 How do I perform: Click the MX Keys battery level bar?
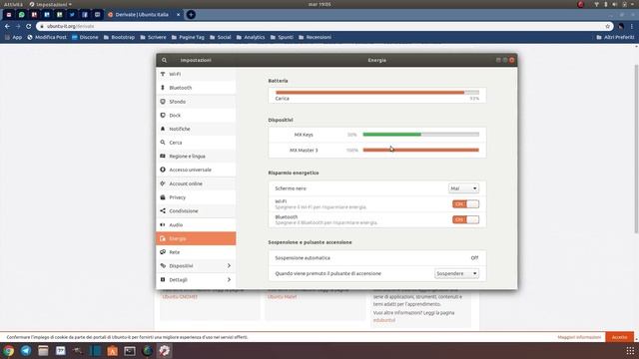pos(421,135)
